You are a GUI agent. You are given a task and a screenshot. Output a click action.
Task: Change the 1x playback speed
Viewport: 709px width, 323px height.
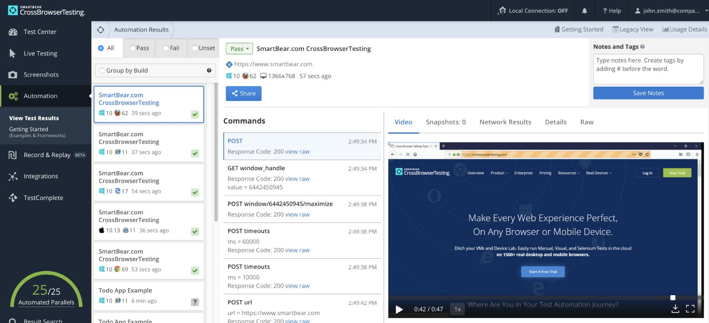(x=458, y=309)
